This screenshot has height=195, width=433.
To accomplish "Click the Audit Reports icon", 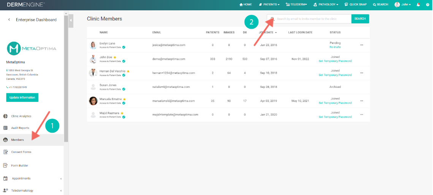I will coord(5,128).
